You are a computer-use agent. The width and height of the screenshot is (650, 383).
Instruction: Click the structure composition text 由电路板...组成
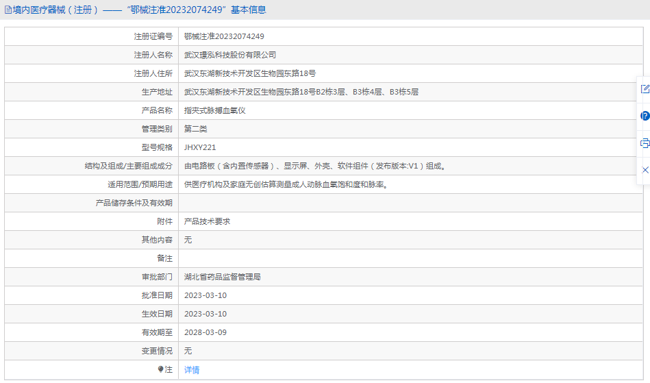click(x=315, y=166)
